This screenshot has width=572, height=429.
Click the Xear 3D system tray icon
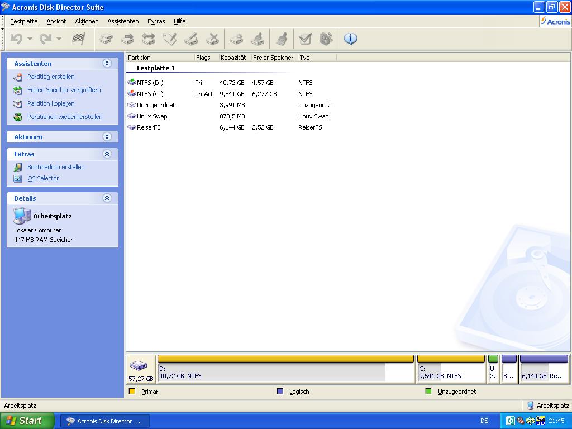click(x=540, y=421)
